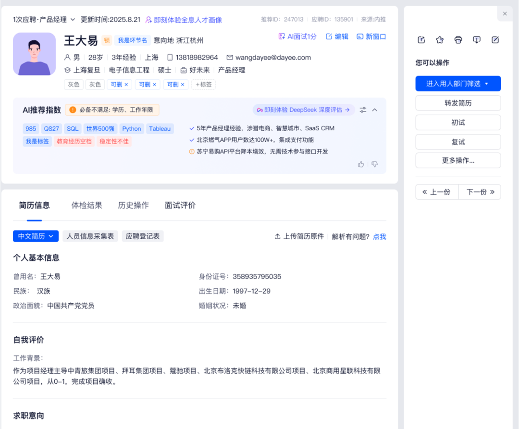Click the print resume icon
This screenshot has width=519, height=429.
coord(458,40)
